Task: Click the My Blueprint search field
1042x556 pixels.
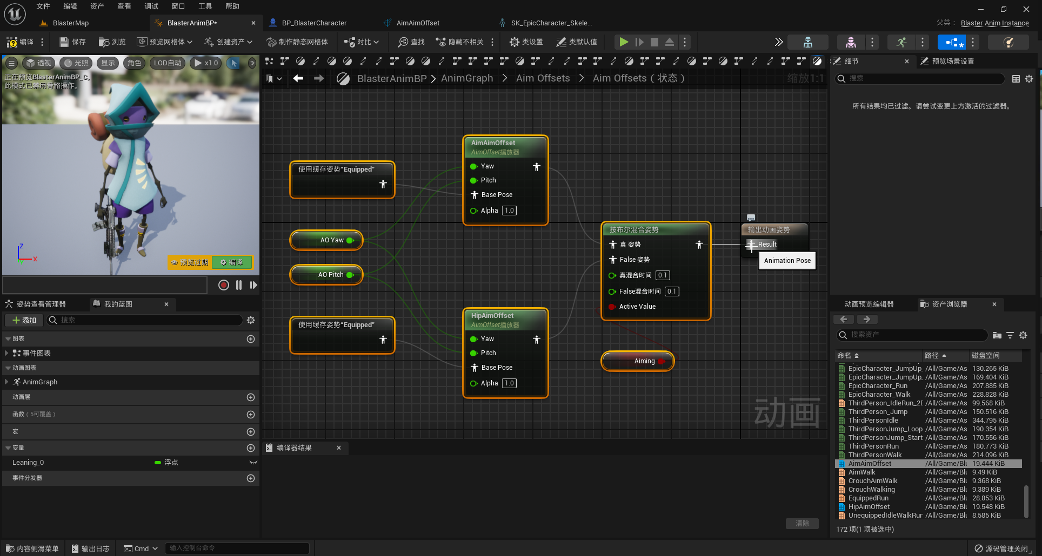Action: [x=145, y=320]
